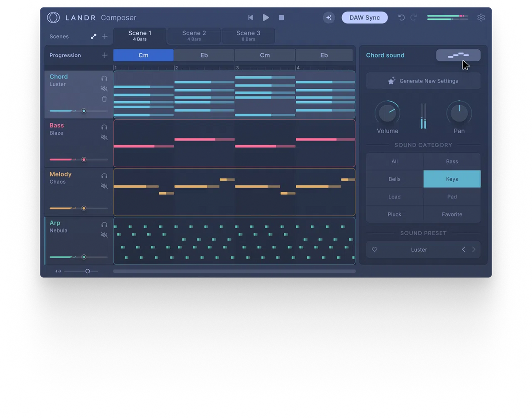The width and height of the screenshot is (532, 418).
Task: Open the Scene 3 tab
Action: coord(248,35)
